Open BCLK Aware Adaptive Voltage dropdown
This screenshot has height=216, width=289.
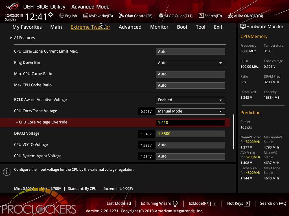click(x=191, y=100)
